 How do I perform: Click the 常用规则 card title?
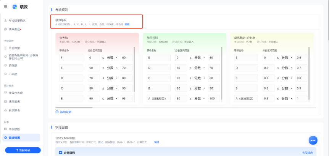click(x=152, y=38)
